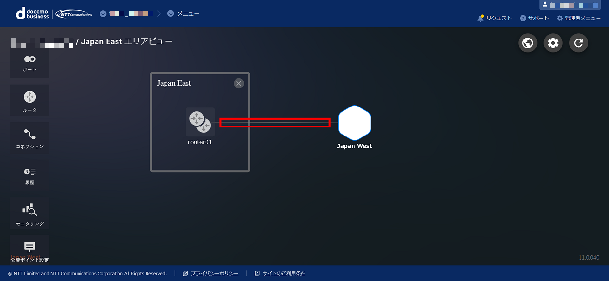Viewport: 609px width, 281px height.
Task: Refresh the area view with the reload icon
Action: pyautogui.click(x=578, y=43)
